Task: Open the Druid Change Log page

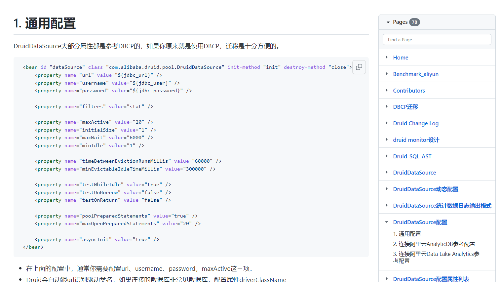Action: 416,123
